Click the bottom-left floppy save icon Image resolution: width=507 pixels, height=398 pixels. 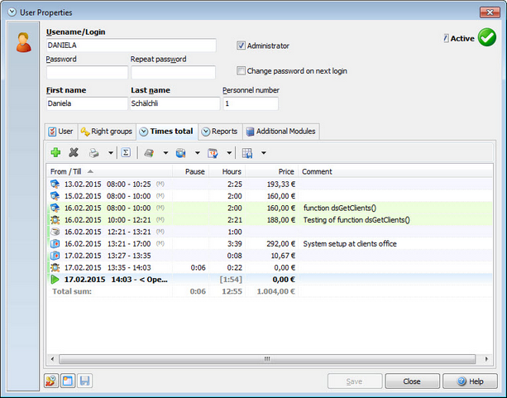[x=84, y=381]
